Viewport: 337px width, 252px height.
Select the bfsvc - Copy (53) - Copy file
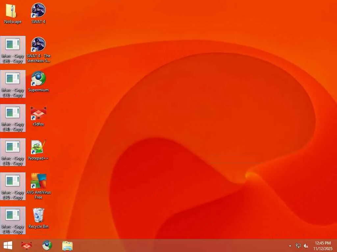[x=13, y=152]
